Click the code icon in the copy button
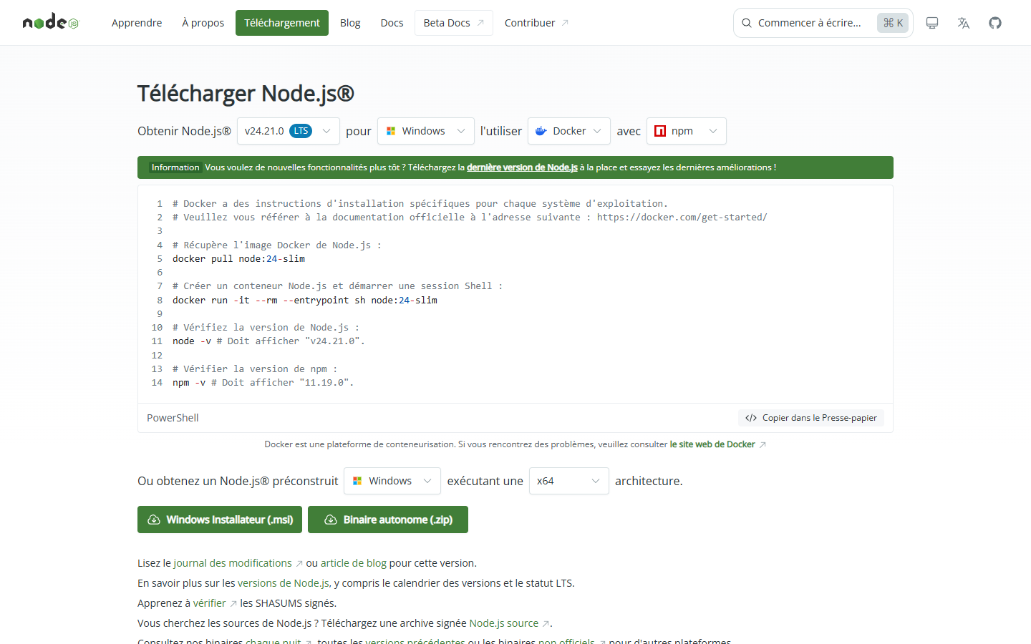Screen dimensions: 1031x644 click(751, 418)
